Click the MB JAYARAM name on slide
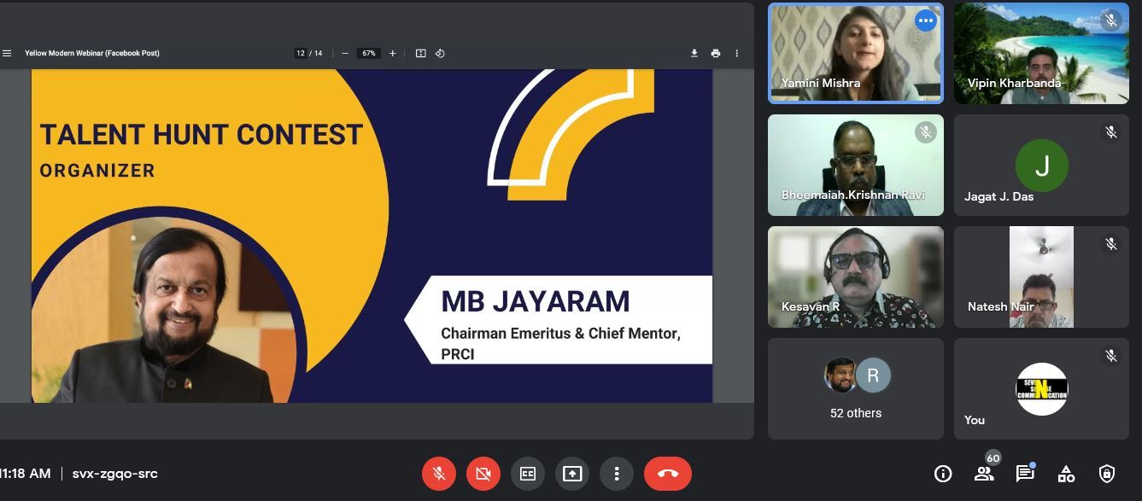 click(x=536, y=301)
